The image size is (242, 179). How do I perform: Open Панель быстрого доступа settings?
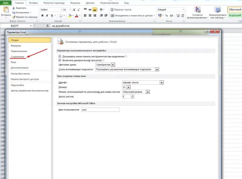tap(25, 79)
